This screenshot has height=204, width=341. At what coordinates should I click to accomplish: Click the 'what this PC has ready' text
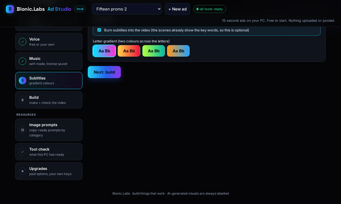[47, 155]
